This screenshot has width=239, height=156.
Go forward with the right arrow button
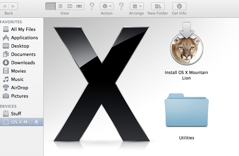click(x=14, y=6)
